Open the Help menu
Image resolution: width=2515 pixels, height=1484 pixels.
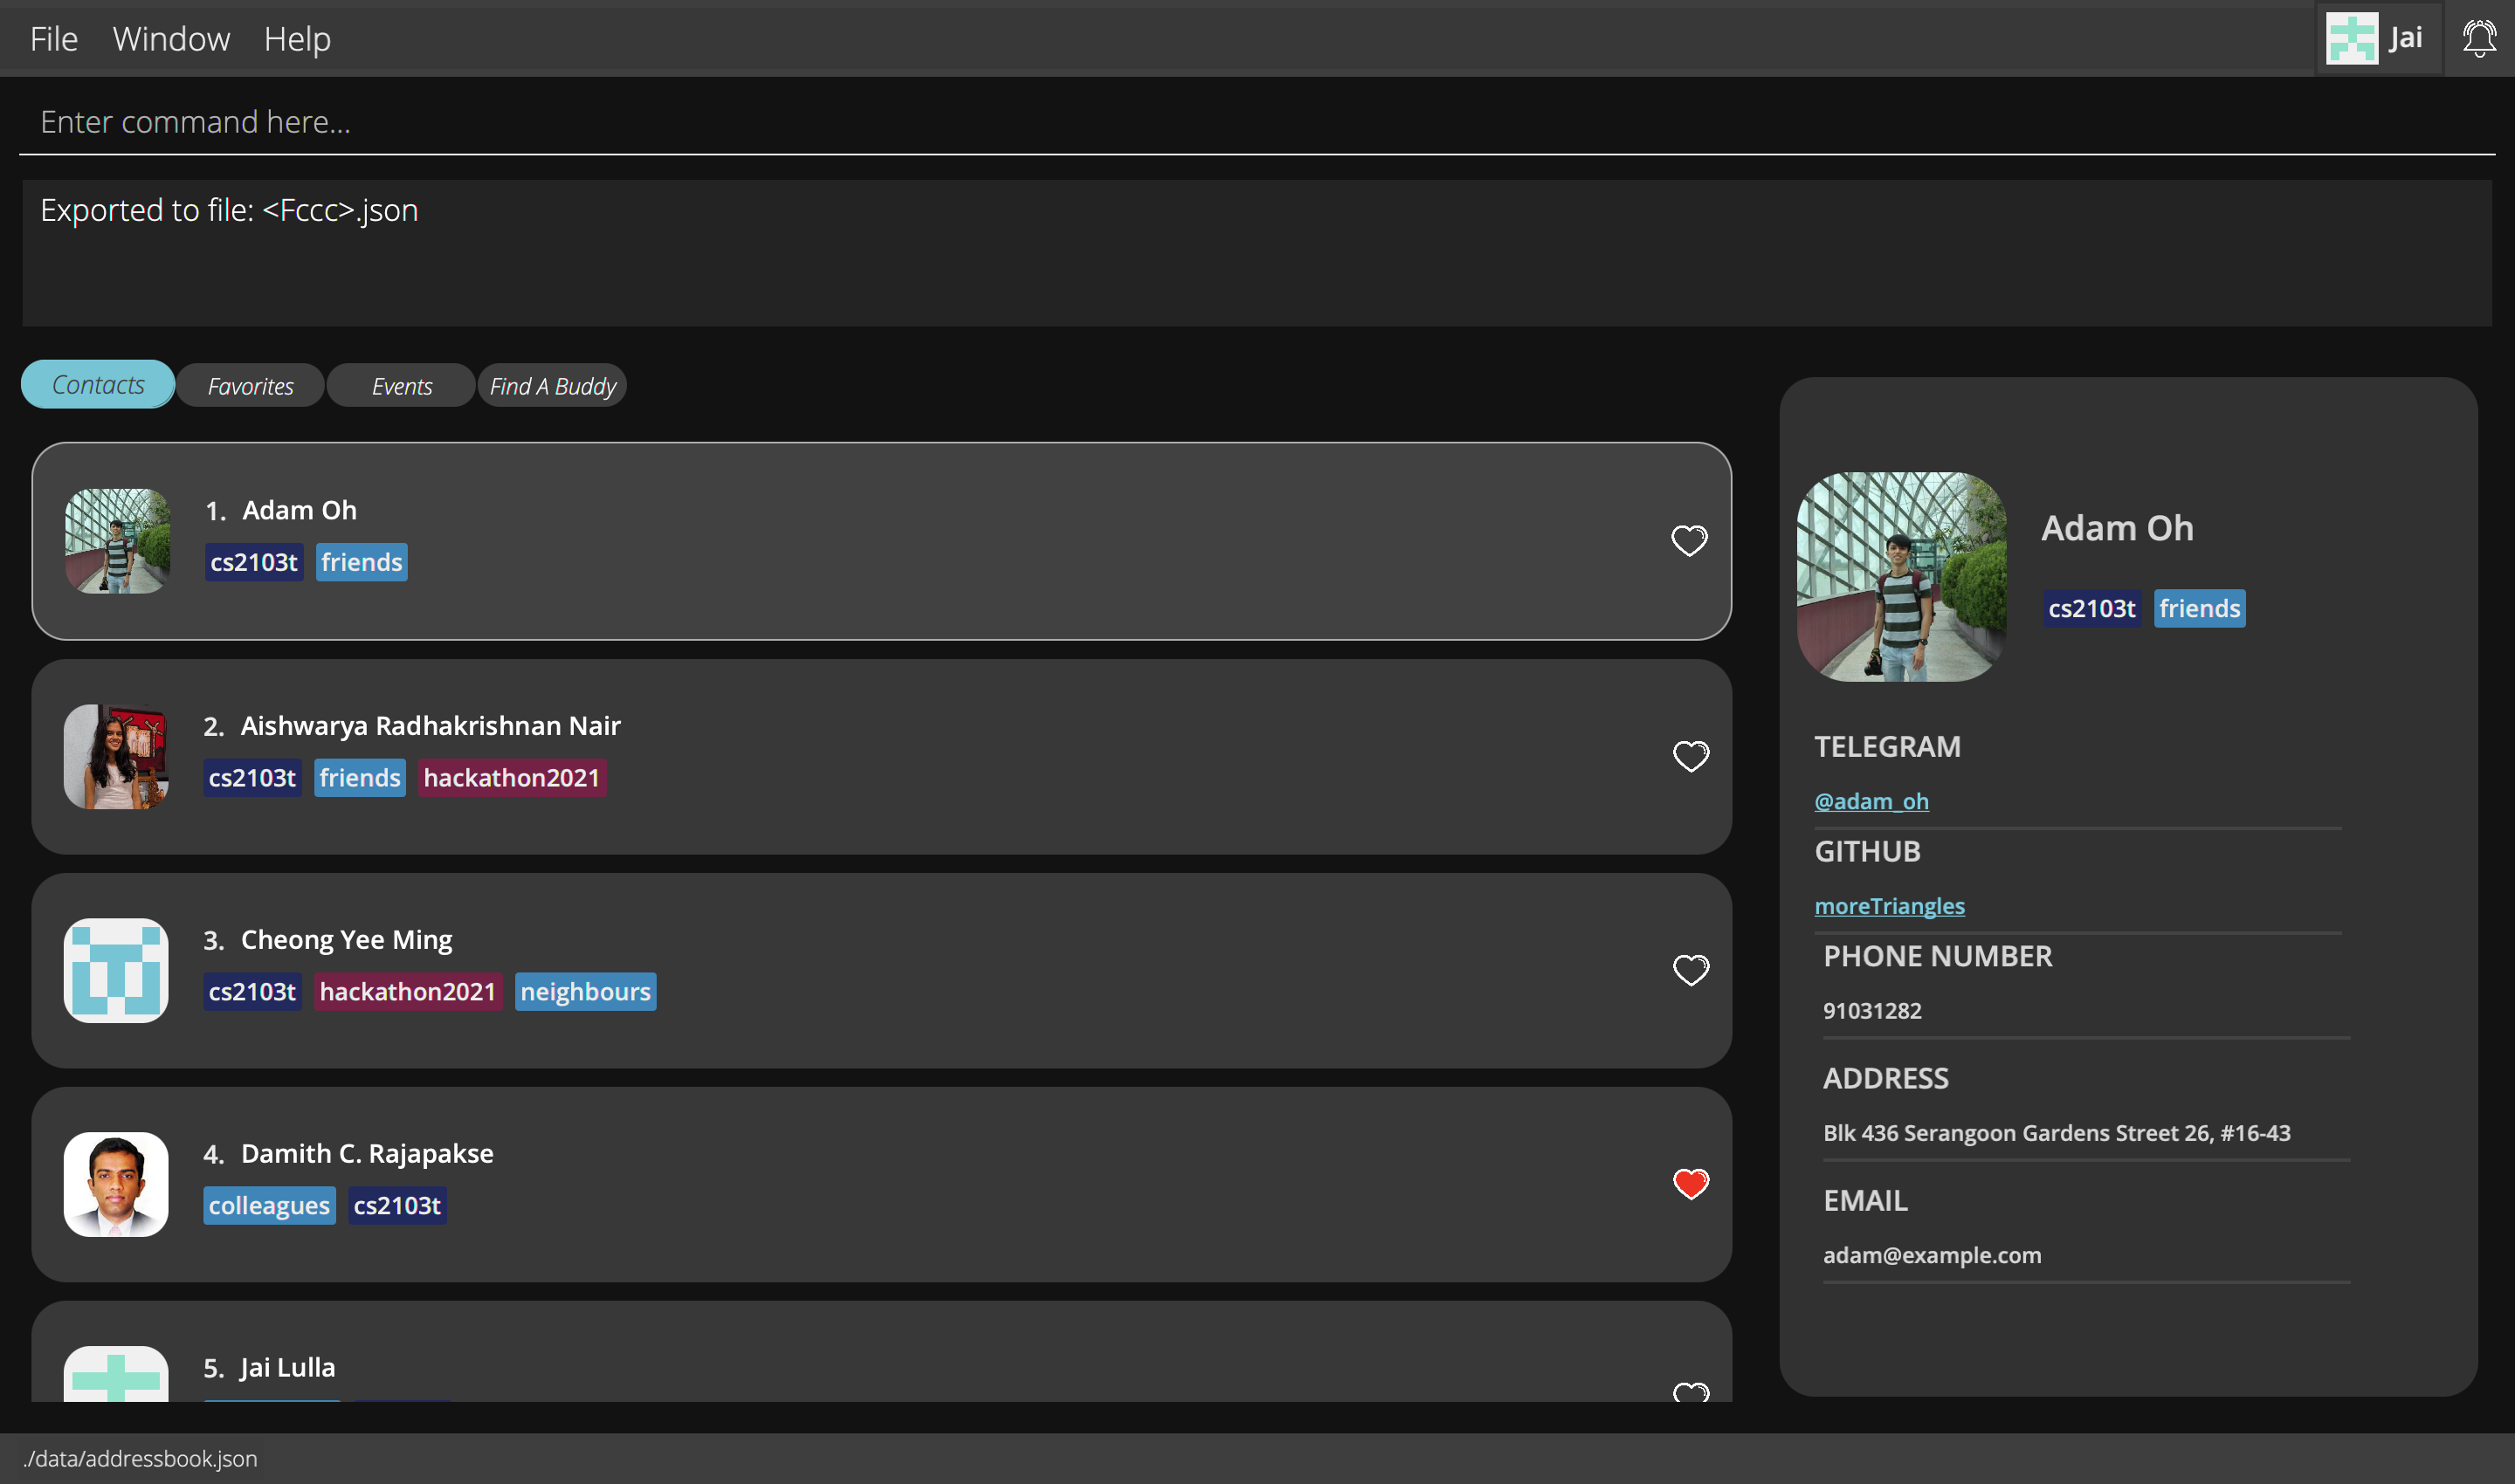pyautogui.click(x=297, y=39)
